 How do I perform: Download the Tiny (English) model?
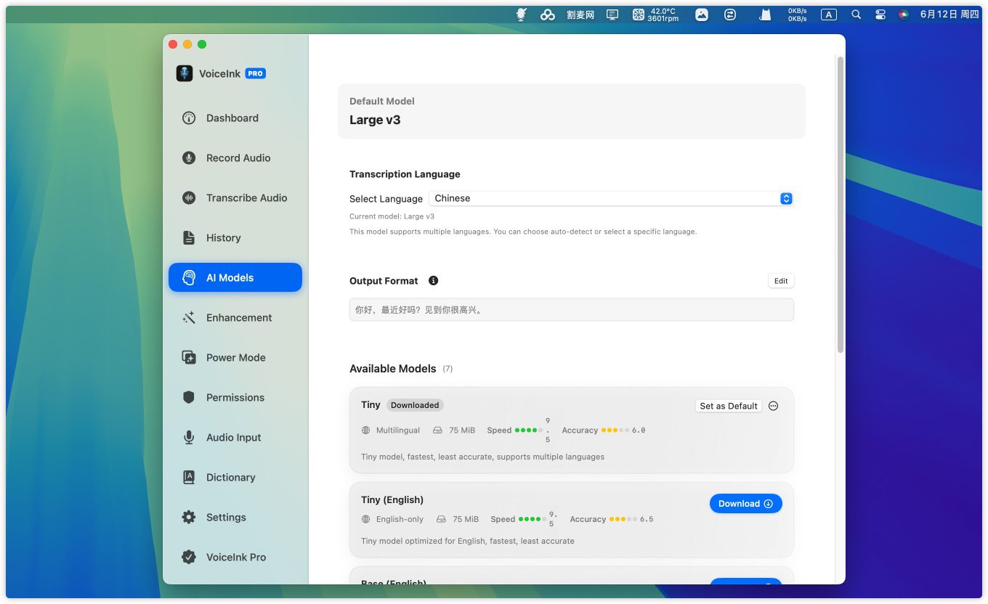[x=745, y=504]
